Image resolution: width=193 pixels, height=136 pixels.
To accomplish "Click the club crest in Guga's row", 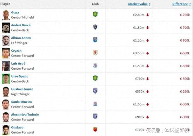I will click(x=95, y=14).
